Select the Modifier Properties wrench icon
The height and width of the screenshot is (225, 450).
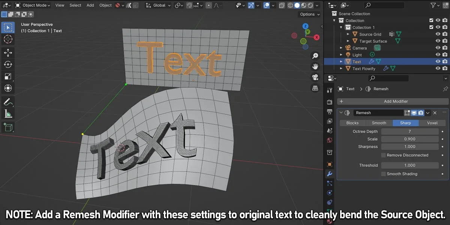coord(329,174)
